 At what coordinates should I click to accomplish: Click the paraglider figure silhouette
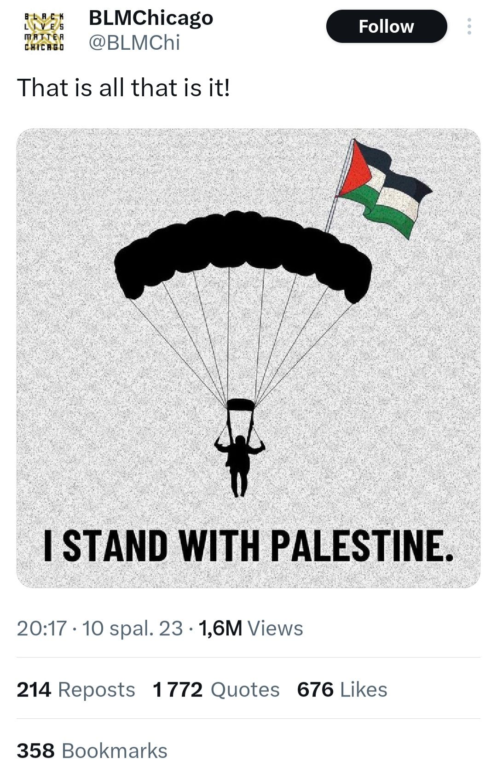pos(239,465)
